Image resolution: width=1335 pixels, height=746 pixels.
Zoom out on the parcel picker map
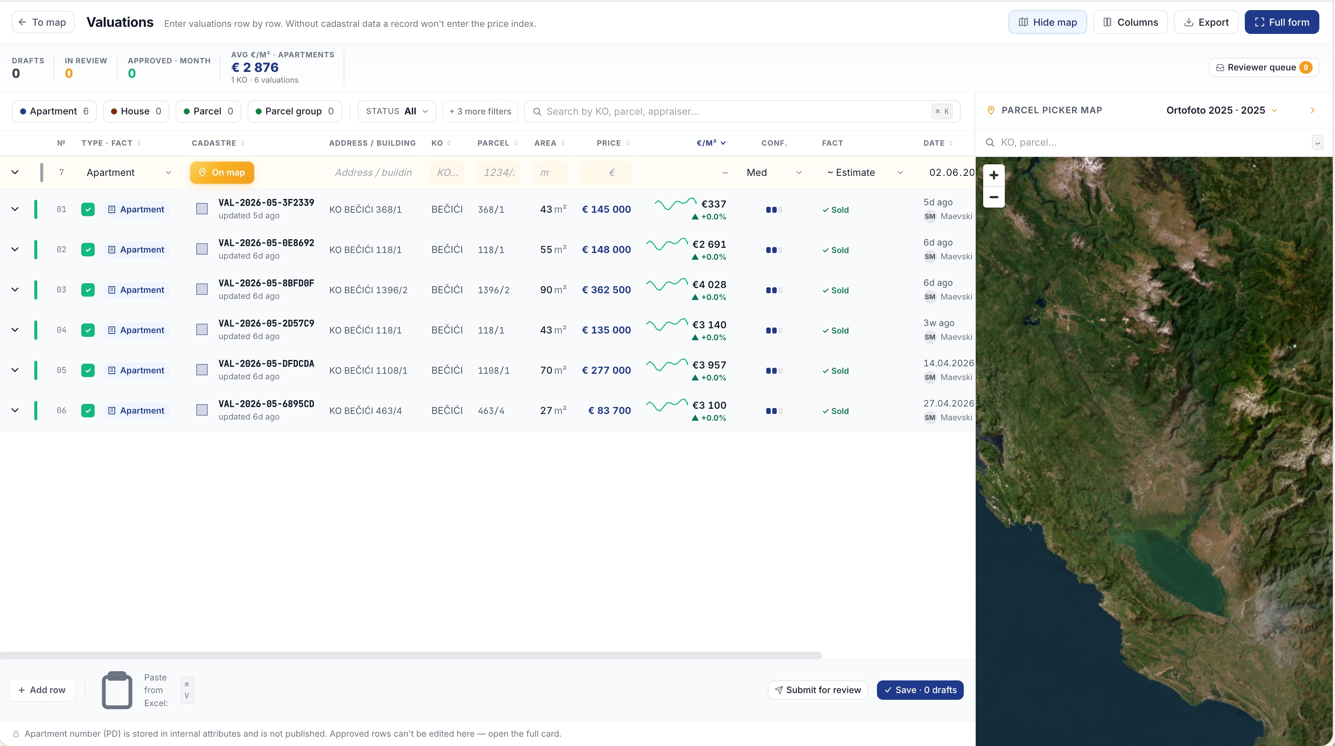pyautogui.click(x=994, y=197)
